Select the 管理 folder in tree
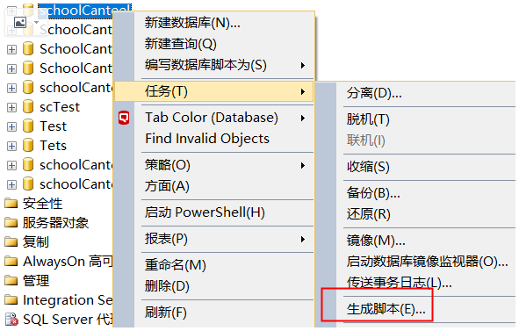Image resolution: width=519 pixels, height=331 pixels. [36, 281]
